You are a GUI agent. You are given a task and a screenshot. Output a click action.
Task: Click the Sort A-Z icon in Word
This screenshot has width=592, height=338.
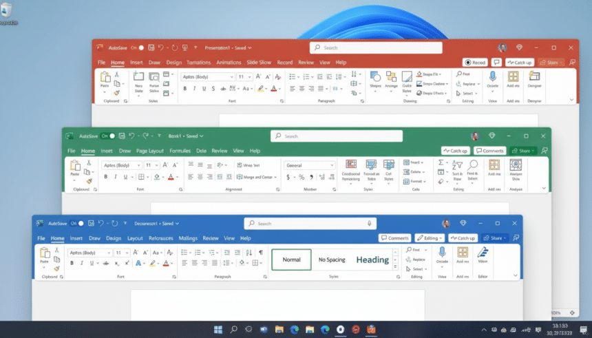click(249, 252)
